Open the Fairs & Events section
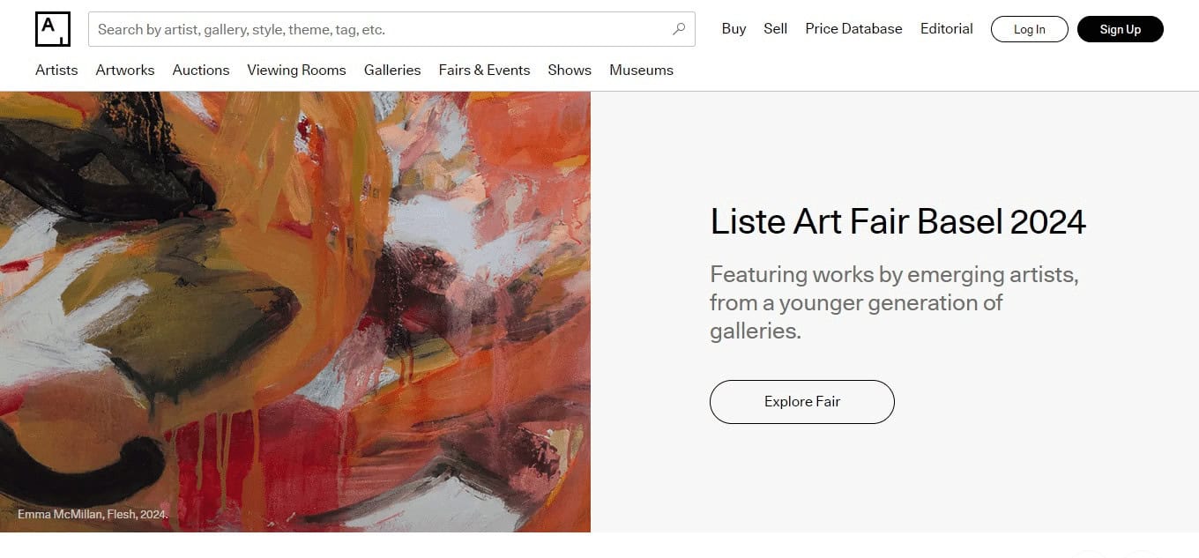 coord(485,70)
